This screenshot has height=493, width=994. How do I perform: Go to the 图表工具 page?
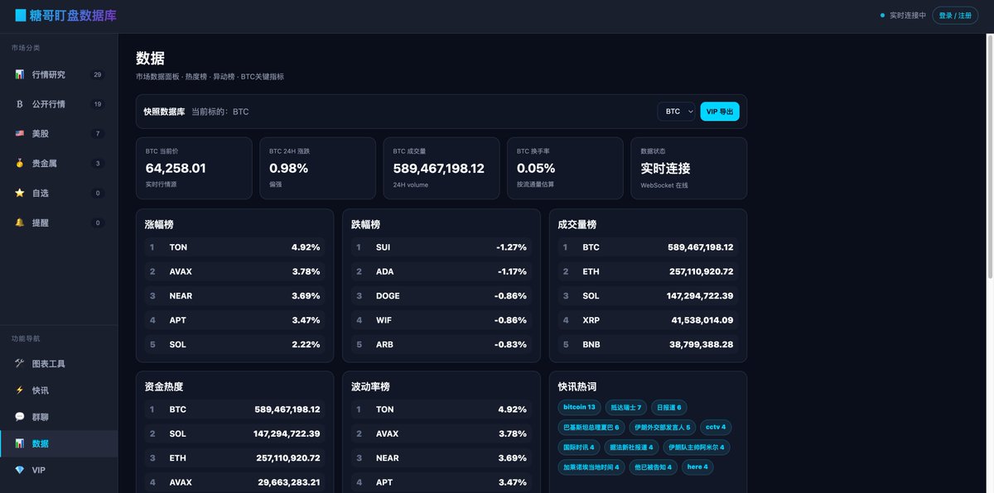tap(59, 363)
